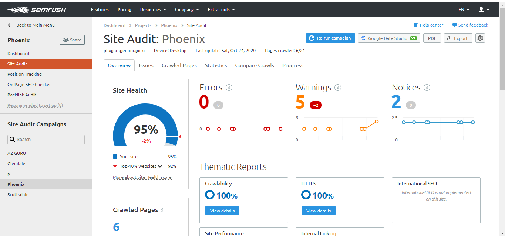Click the Notices info icon

[x=427, y=88]
